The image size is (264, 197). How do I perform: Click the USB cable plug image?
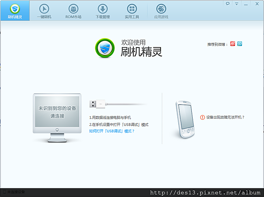coord(118,104)
